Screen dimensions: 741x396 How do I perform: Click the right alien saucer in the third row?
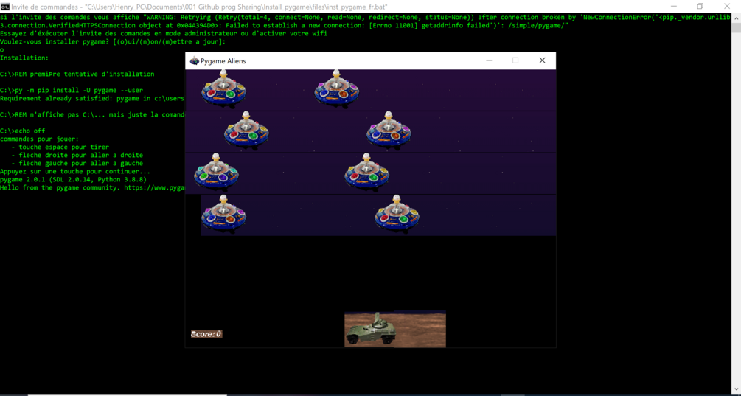tap(366, 172)
